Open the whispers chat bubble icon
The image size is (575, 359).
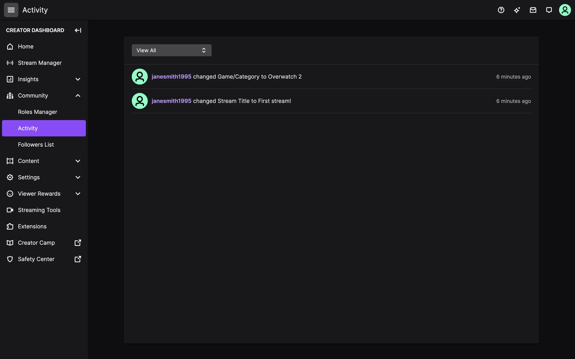pos(549,10)
